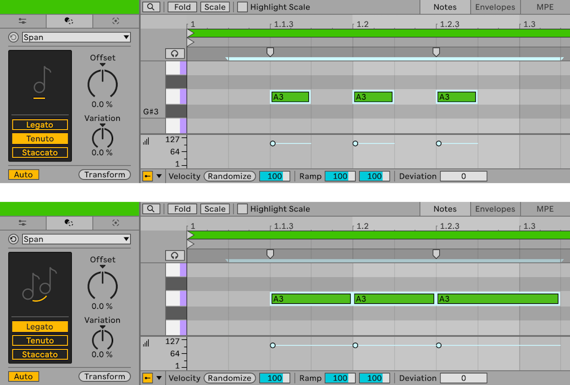Click Randomize button in lower editor
Viewport: 570px width, 385px height.
click(x=230, y=378)
